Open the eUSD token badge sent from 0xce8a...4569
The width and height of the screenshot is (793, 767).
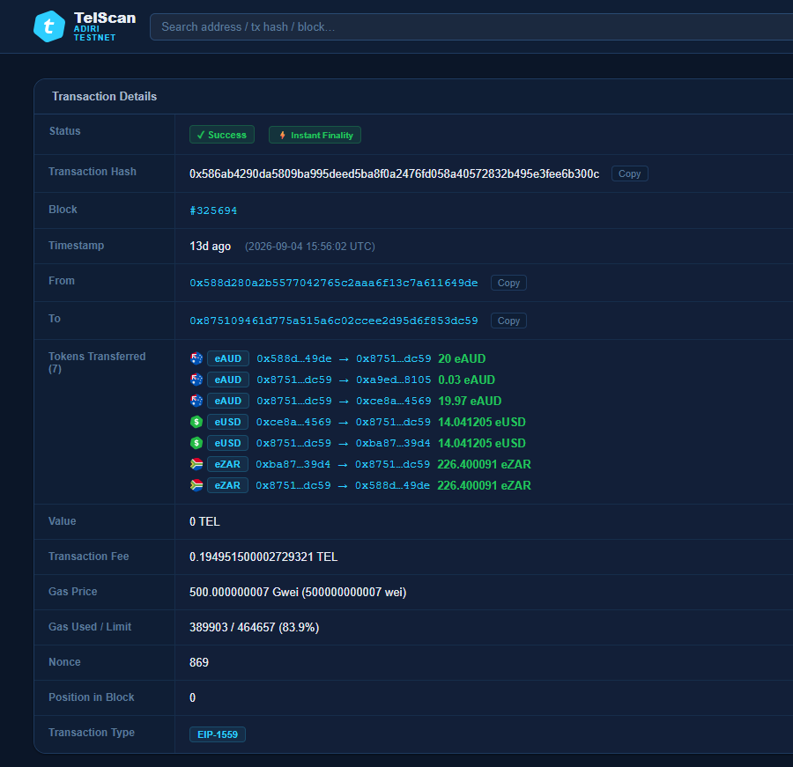click(227, 422)
